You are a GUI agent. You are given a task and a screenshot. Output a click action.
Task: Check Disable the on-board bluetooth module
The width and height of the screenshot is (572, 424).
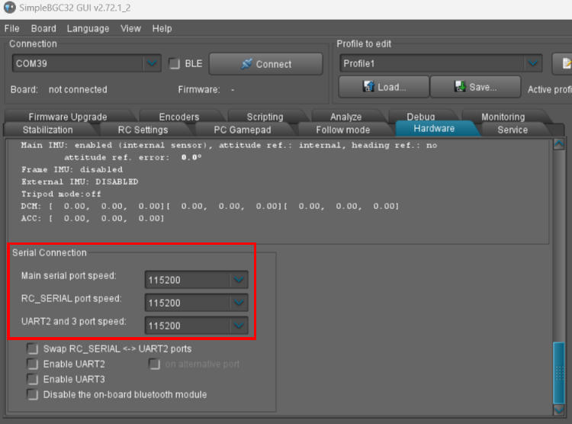(x=33, y=395)
